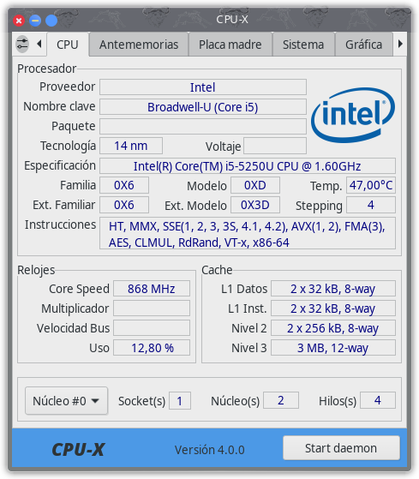Click the Relojes section heading
Viewport: 419px width, 479px height.
pos(36,270)
